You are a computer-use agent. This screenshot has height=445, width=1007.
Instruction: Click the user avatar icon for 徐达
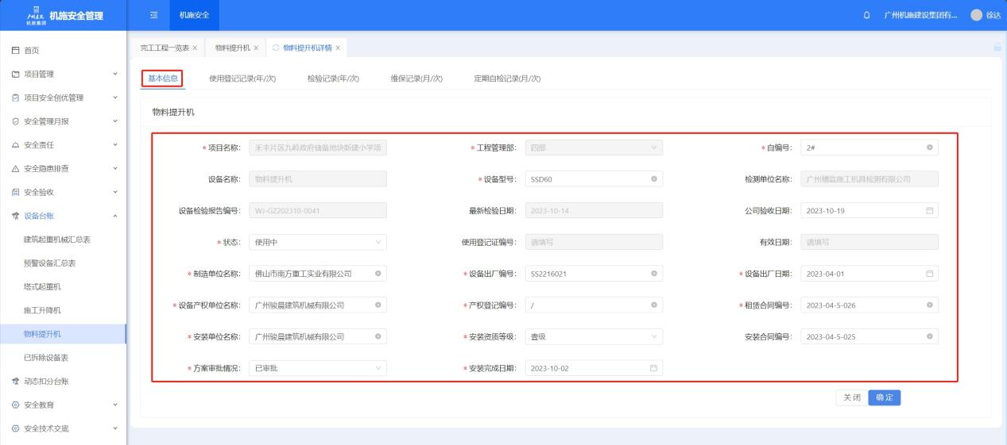976,16
